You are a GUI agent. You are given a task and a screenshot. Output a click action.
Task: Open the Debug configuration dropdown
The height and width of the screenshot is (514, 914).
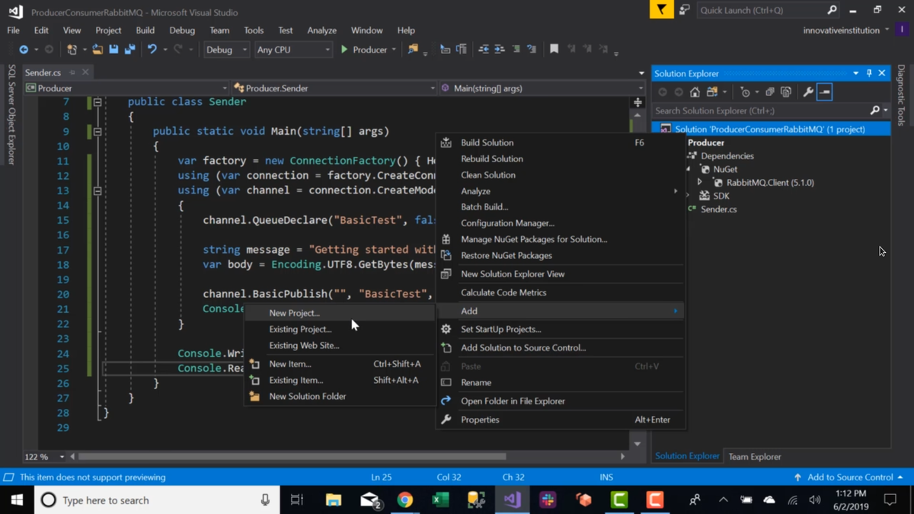tap(226, 49)
